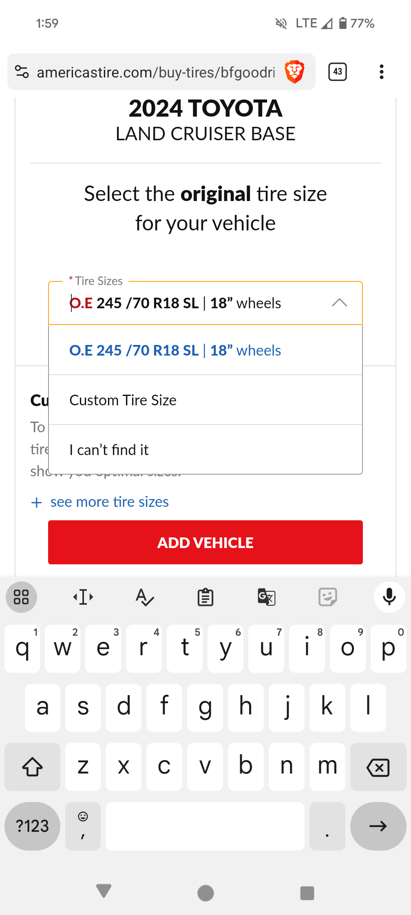Tap the keyboard backspace key
This screenshot has width=411, height=915.
click(378, 767)
